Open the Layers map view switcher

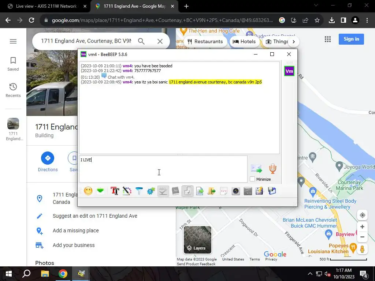point(197,240)
